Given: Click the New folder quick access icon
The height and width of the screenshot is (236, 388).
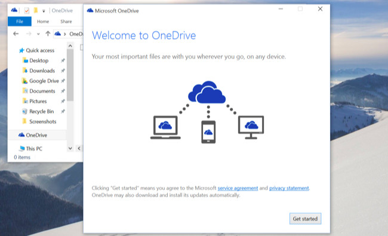Looking at the screenshot, I should [36, 10].
